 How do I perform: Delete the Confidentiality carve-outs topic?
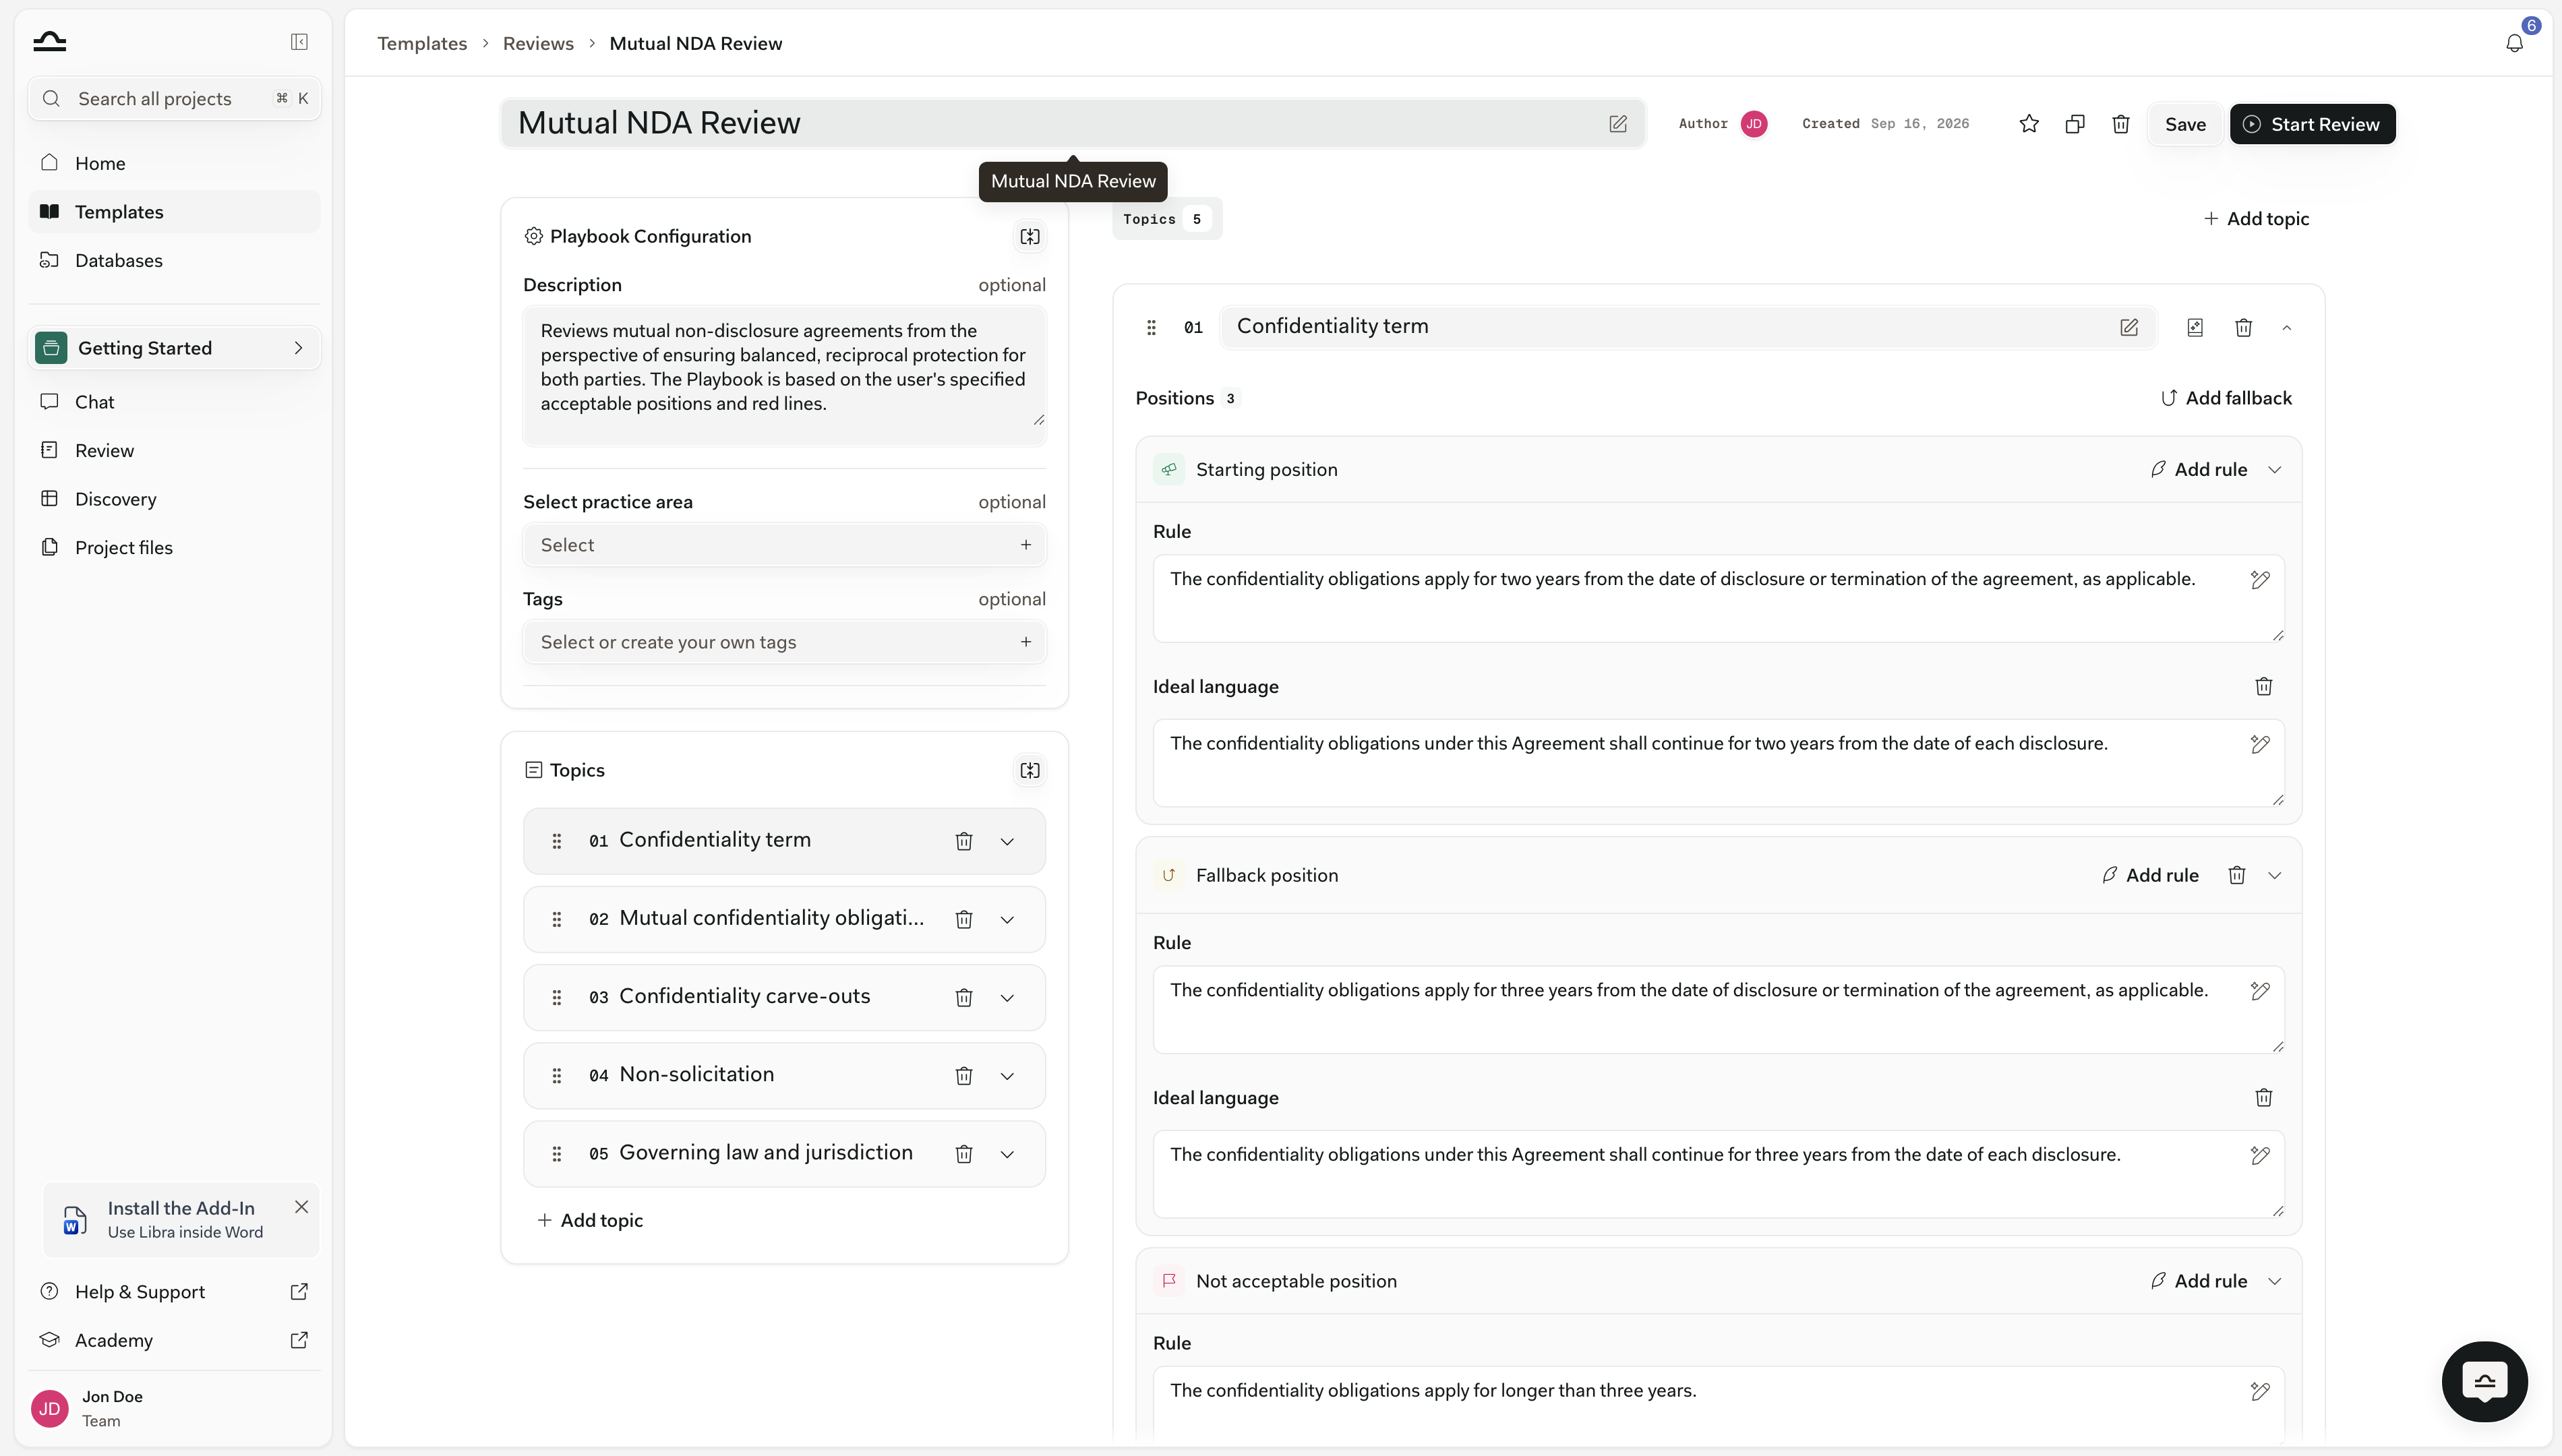[964, 998]
